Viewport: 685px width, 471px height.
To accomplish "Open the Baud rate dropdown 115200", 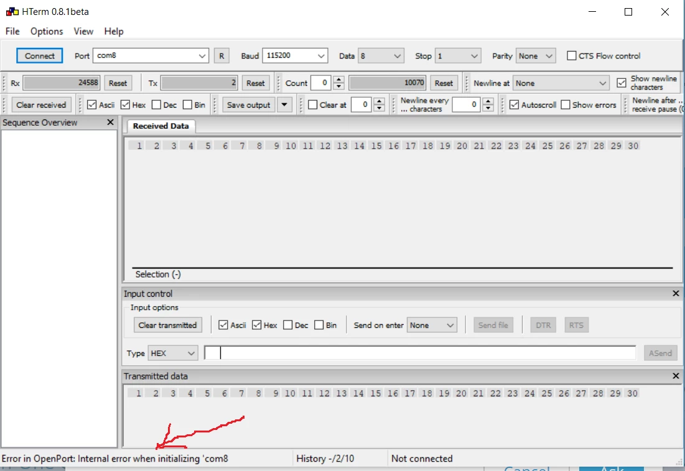I will tap(295, 55).
